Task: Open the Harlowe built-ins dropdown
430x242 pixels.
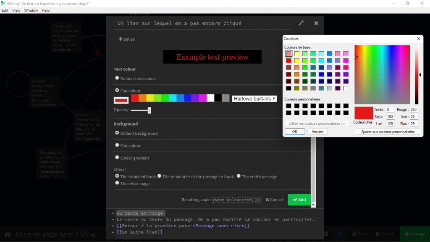Action: (254, 99)
